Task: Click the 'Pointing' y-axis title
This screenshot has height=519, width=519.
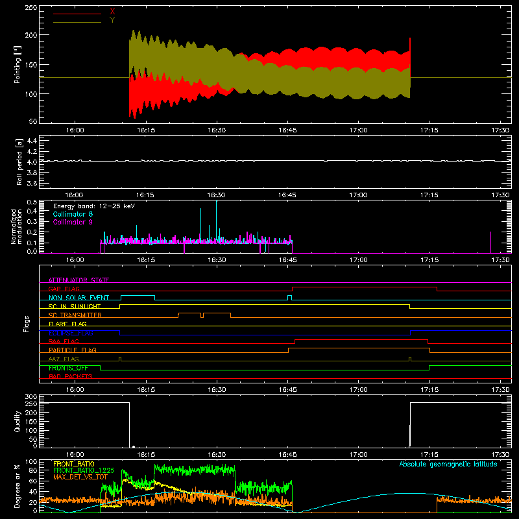Action: click(x=18, y=64)
